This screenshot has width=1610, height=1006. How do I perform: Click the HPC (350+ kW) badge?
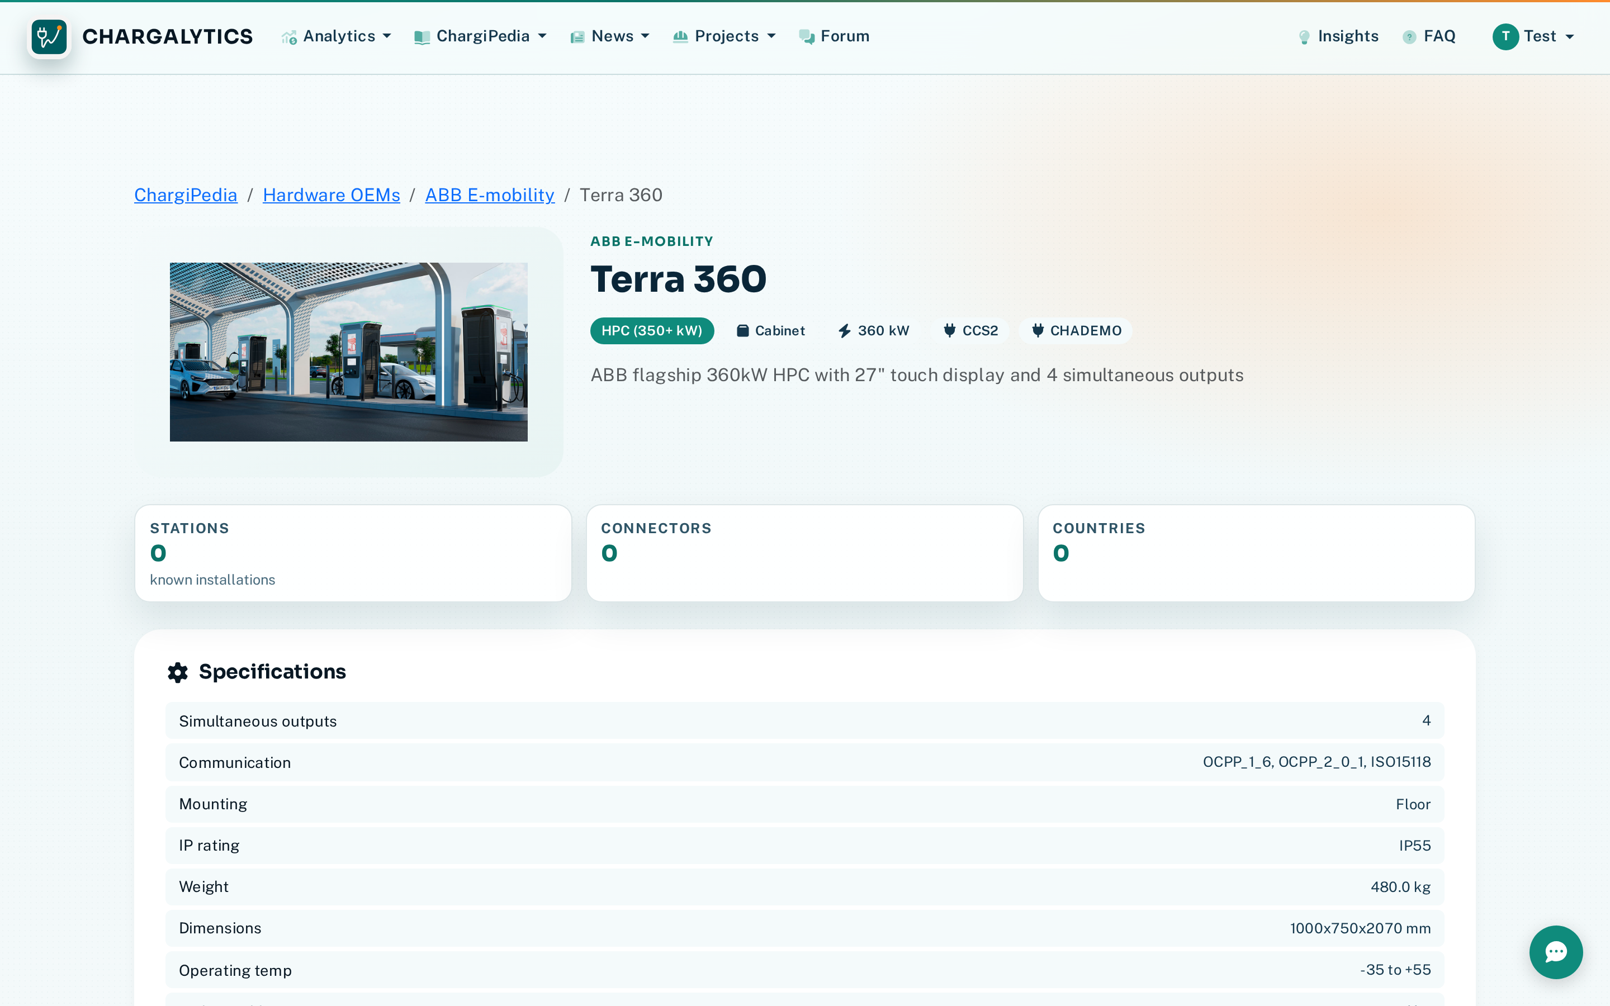652,331
